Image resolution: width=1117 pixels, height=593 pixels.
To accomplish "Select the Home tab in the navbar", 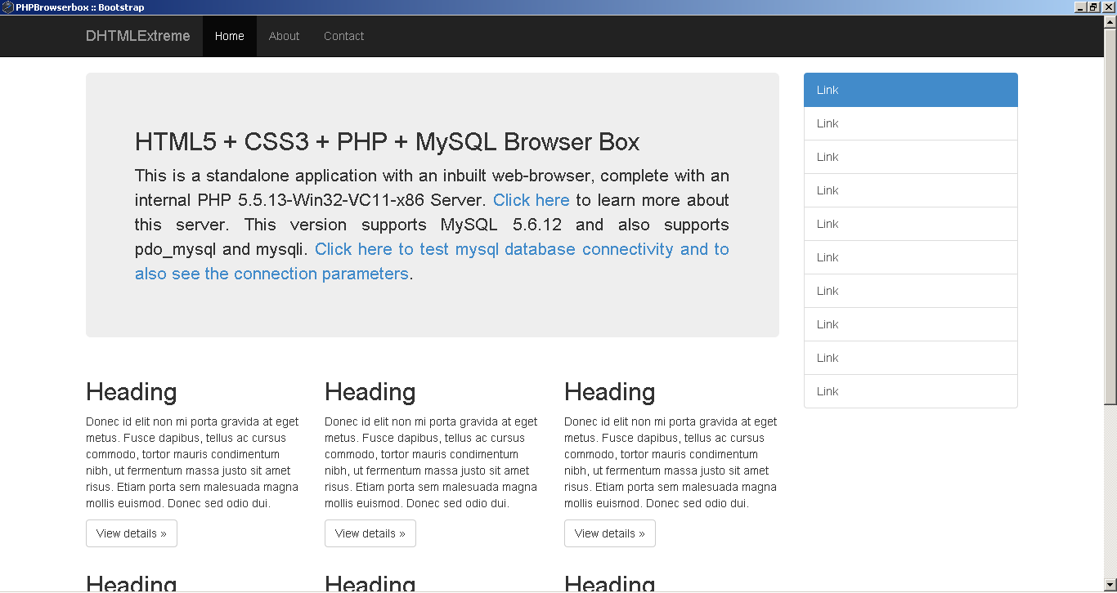I will pyautogui.click(x=229, y=36).
